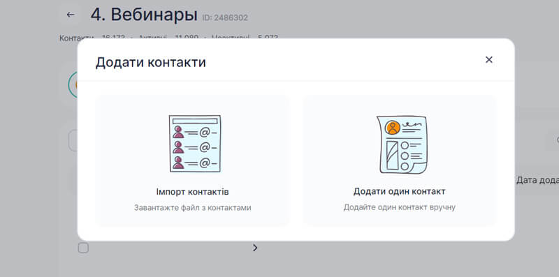This screenshot has height=277, width=559.
Task: Go back using the arrow beside 4. Вебинары
Action: point(71,15)
